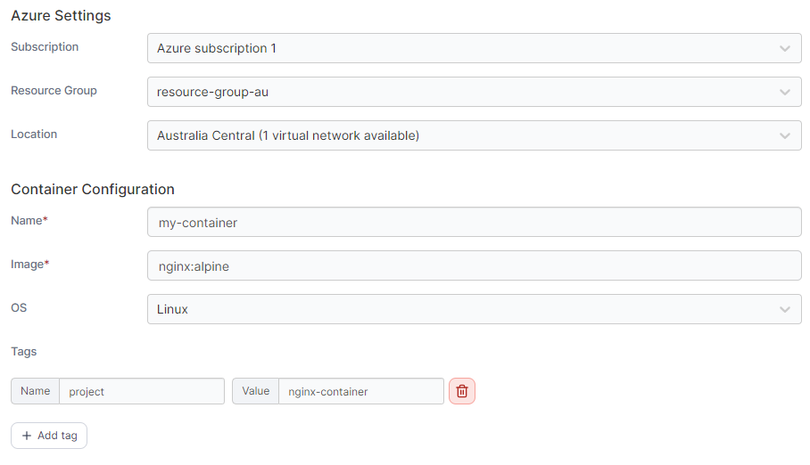Click the Image field containing 'nginx:alpine'
810x465 pixels.
(474, 265)
